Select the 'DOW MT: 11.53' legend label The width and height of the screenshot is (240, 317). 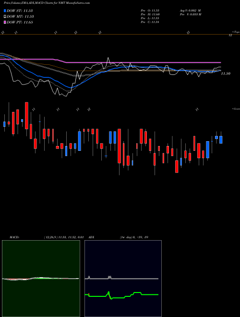pyautogui.click(x=20, y=17)
